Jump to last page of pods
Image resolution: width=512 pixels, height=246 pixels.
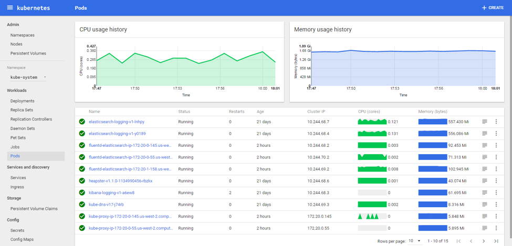[496, 241]
